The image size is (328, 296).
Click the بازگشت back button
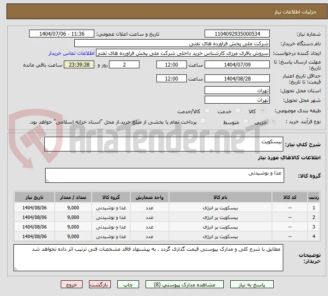(x=100, y=285)
